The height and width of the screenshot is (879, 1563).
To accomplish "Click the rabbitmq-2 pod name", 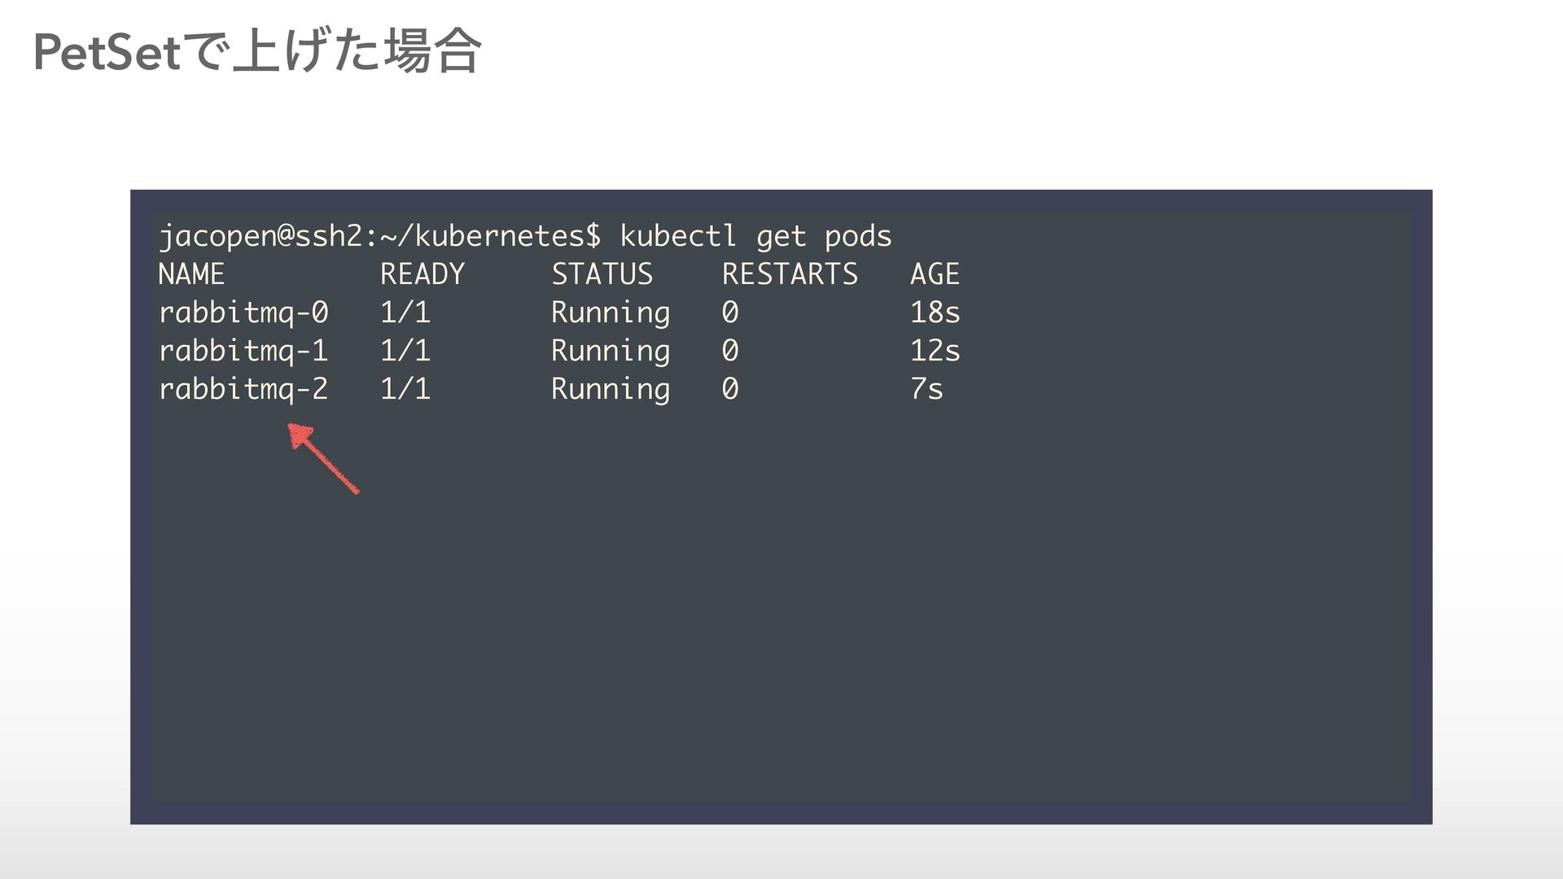I will [x=243, y=389].
